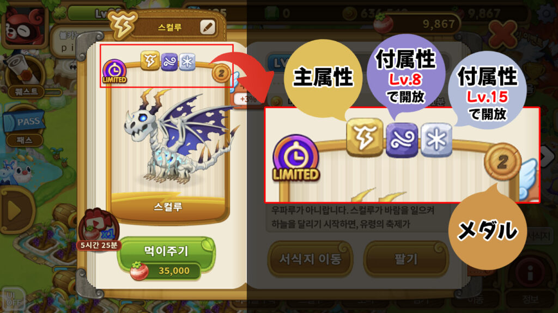Open the quest scroll icon (퀘스트)
Image resolution: width=558 pixels, height=313 pixels.
point(25,76)
